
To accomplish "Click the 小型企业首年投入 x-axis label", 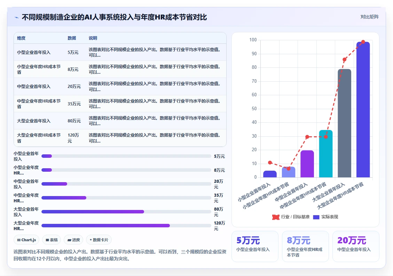I will [254, 192].
